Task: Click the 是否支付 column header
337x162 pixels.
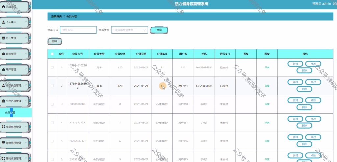Action: tap(225, 54)
